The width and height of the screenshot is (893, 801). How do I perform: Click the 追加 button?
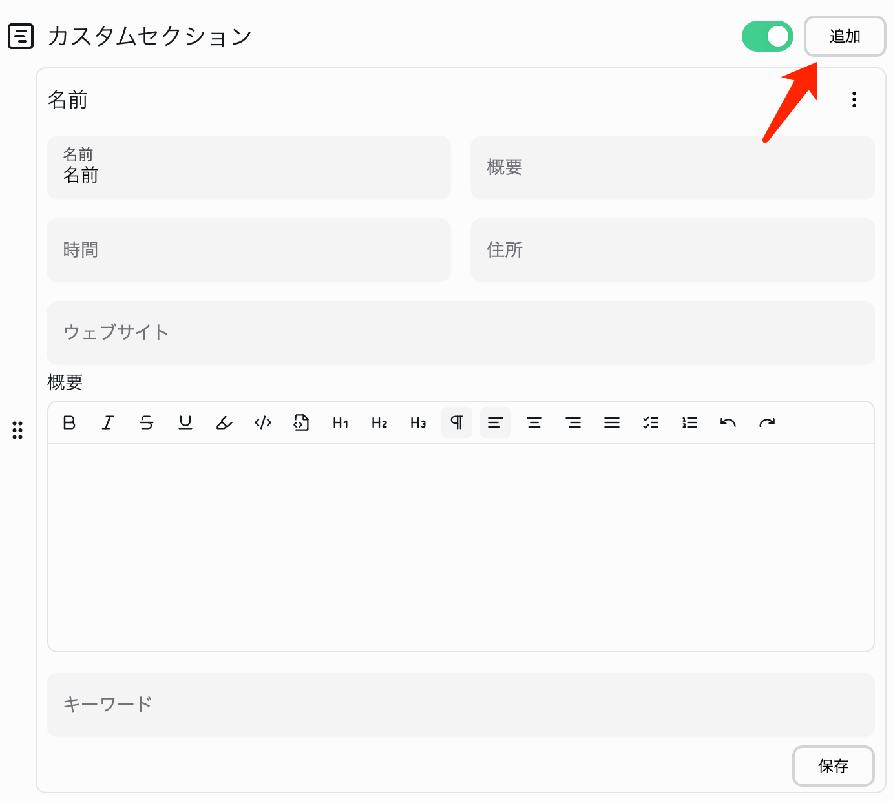tap(845, 36)
